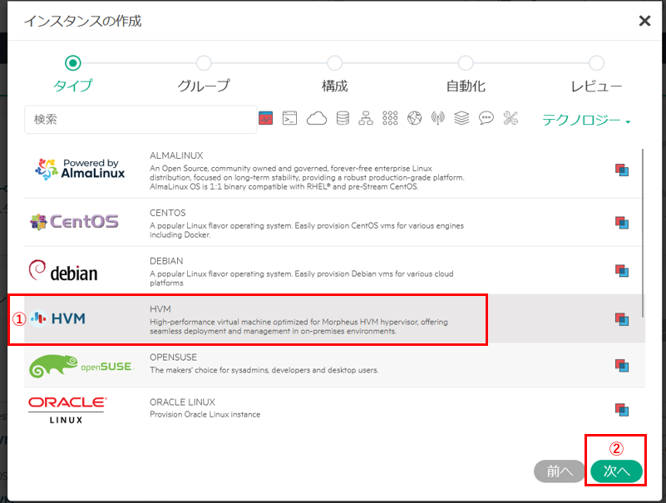Filter by the database cylinder icon
Screen dimensions: 666x503
343,118
